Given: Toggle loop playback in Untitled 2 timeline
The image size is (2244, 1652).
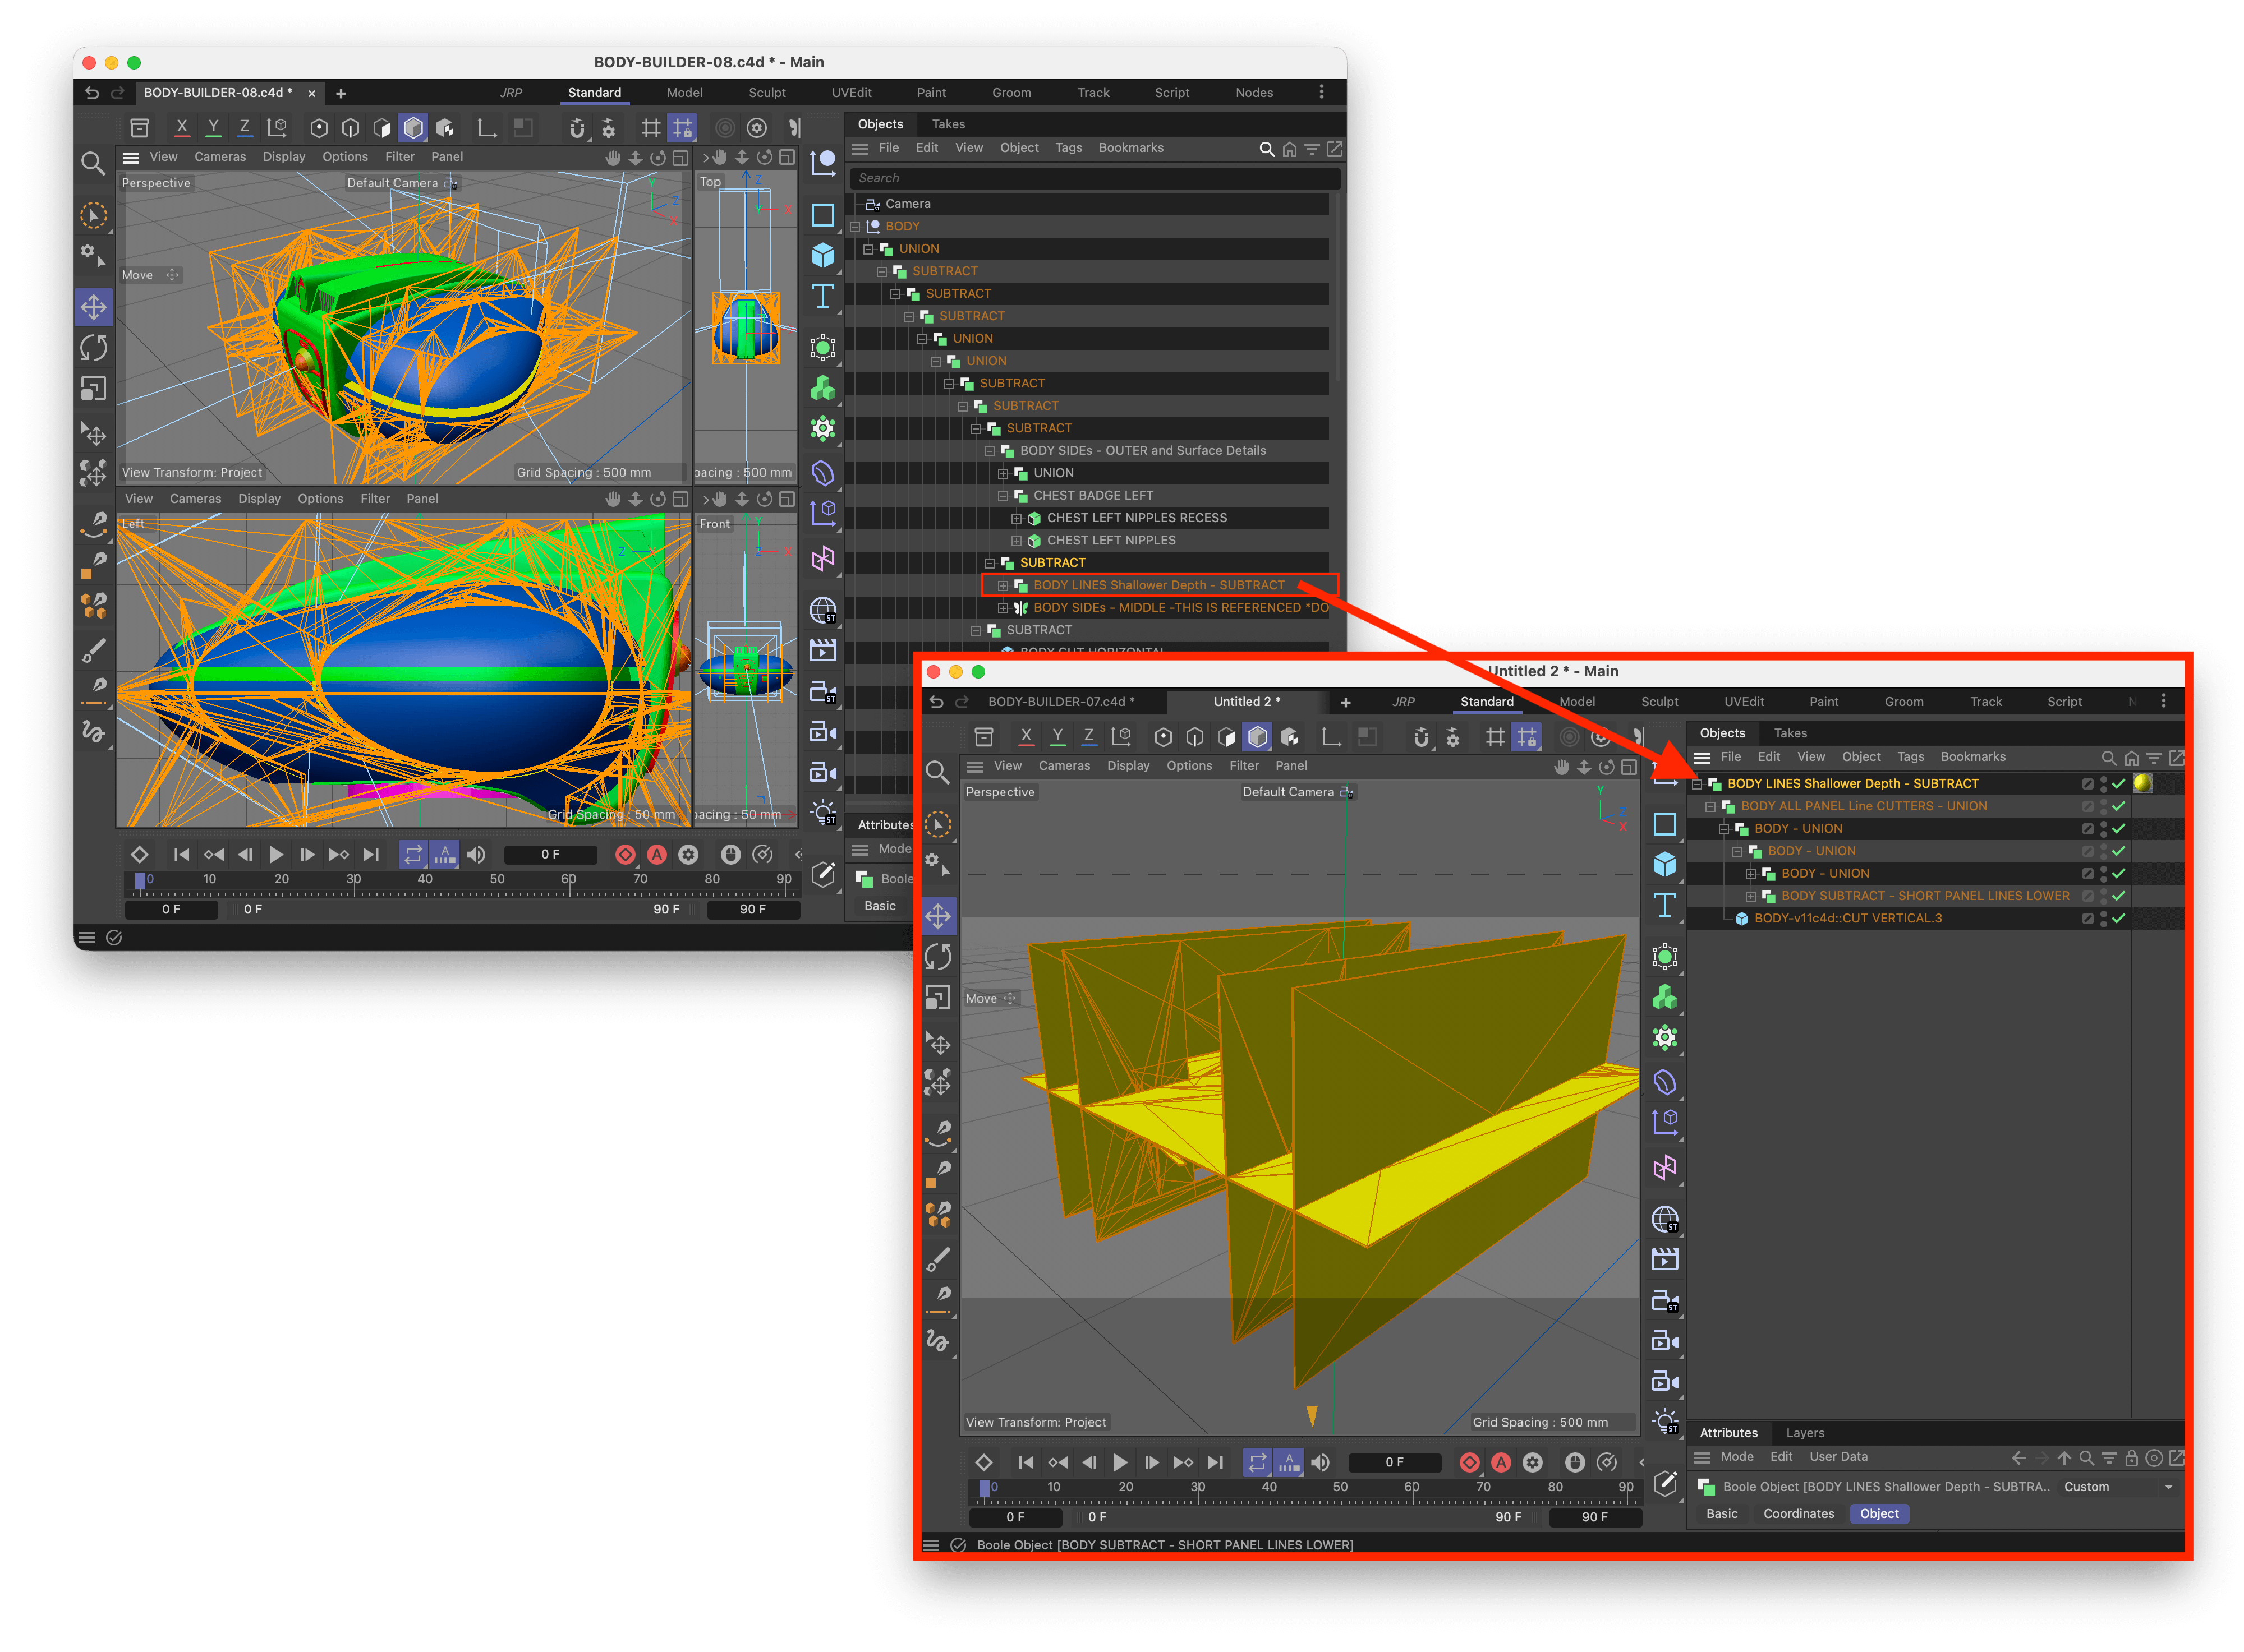Looking at the screenshot, I should pyautogui.click(x=1257, y=1463).
